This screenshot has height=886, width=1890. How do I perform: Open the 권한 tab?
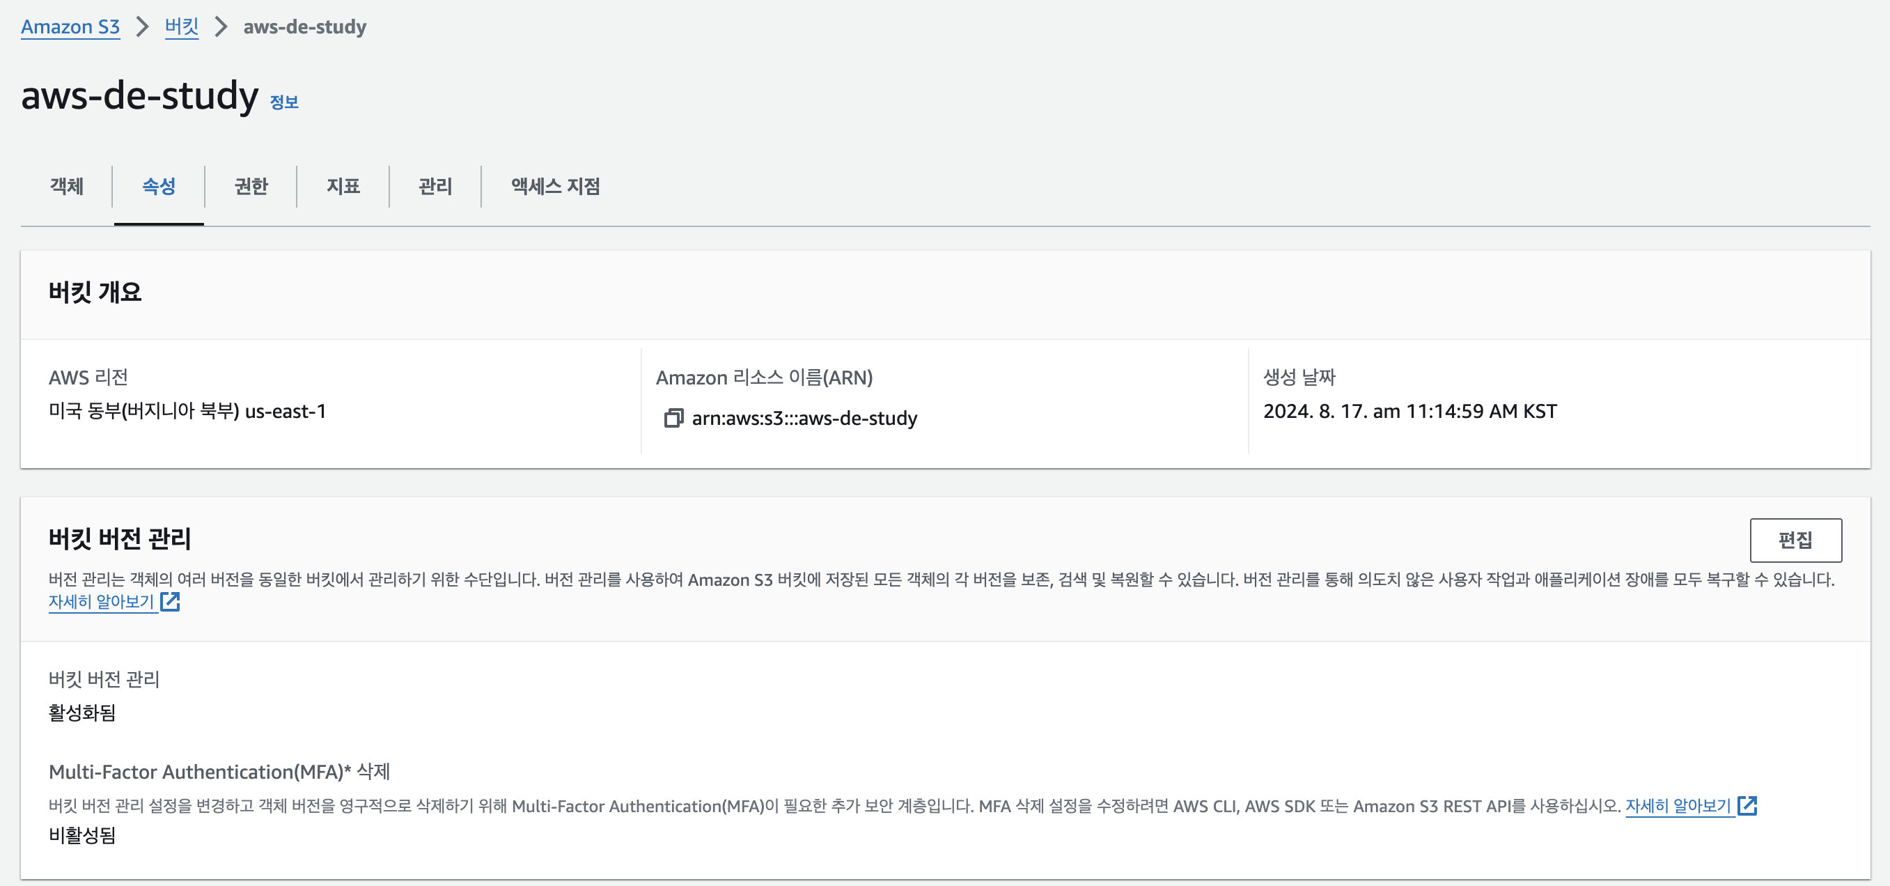[x=250, y=187]
